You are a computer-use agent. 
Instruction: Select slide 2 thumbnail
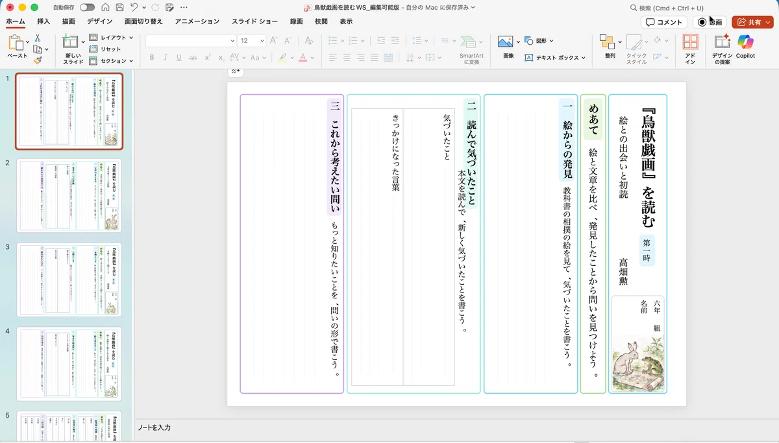(x=69, y=195)
